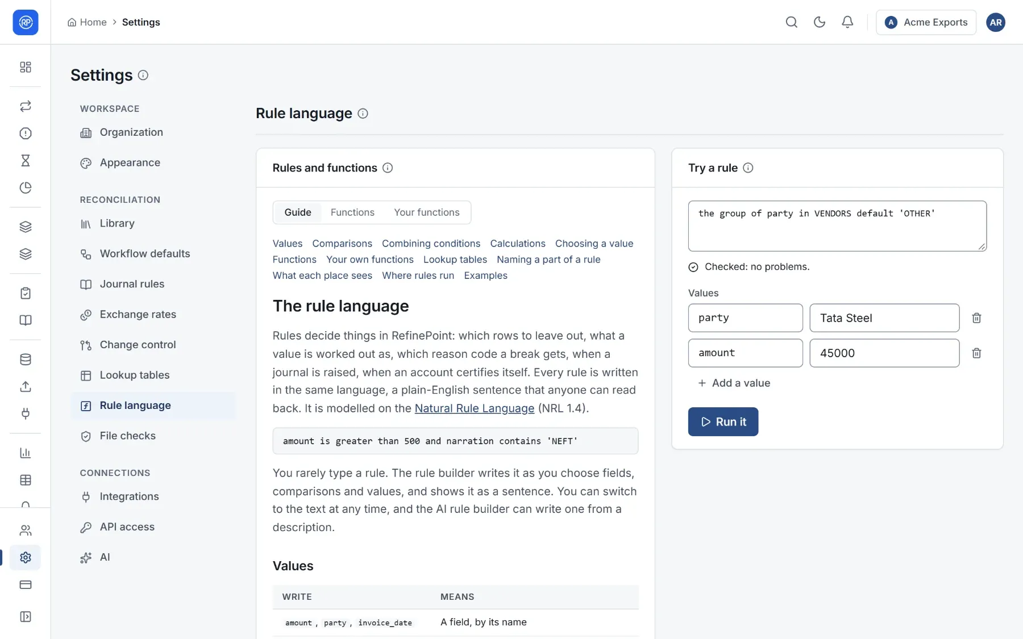The height and width of the screenshot is (639, 1023).
Task: Focus the rule text area
Action: click(837, 226)
